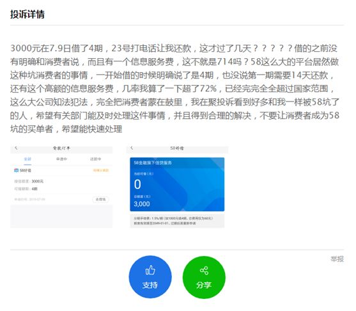
Task: Click the 投诉详情 heading
Action: [27, 14]
